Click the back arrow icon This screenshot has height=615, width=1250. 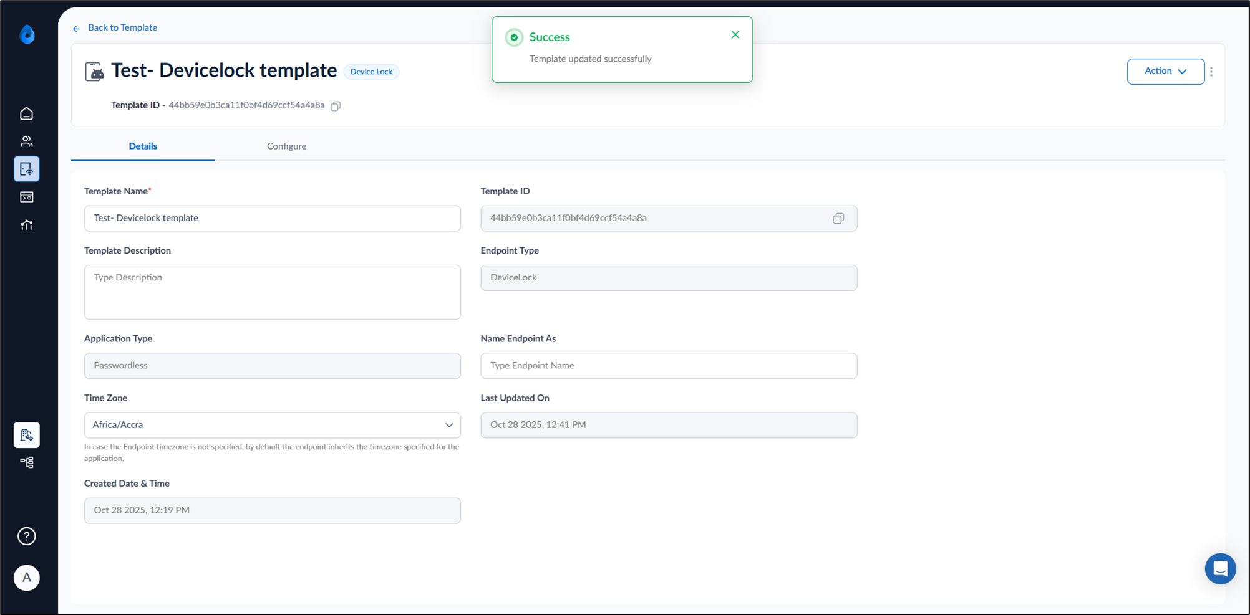pyautogui.click(x=76, y=28)
